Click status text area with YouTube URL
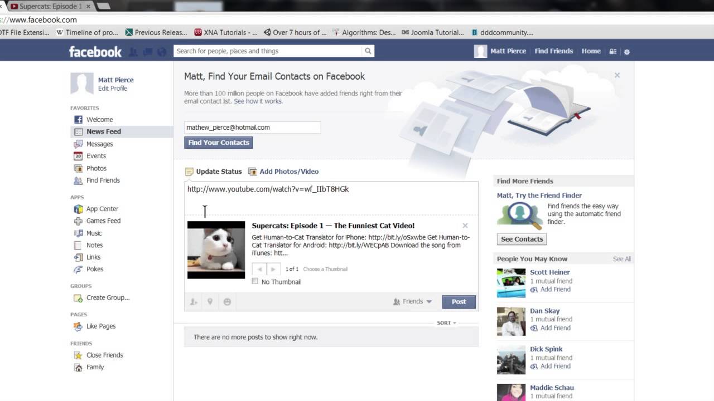The height and width of the screenshot is (401, 714). [x=331, y=197]
